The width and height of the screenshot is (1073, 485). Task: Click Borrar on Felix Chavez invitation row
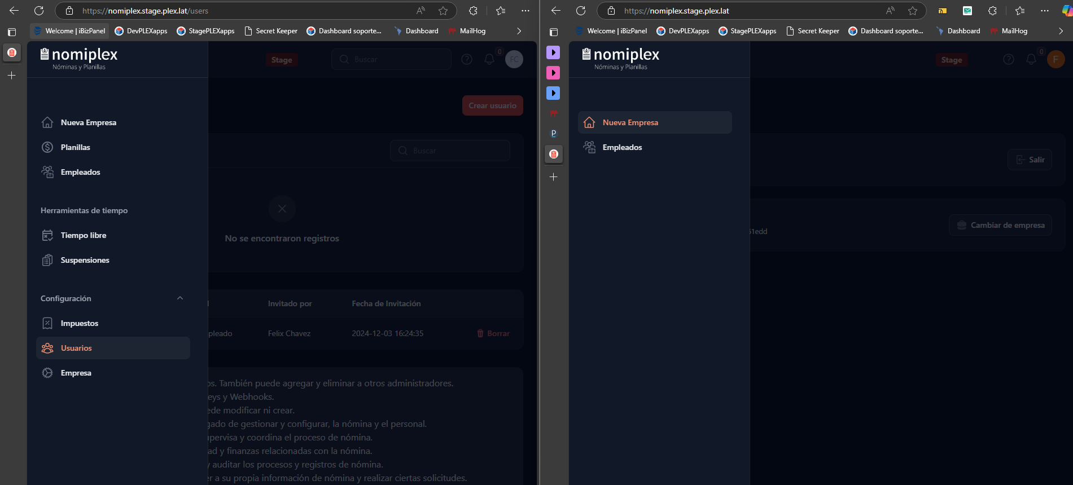click(x=493, y=333)
